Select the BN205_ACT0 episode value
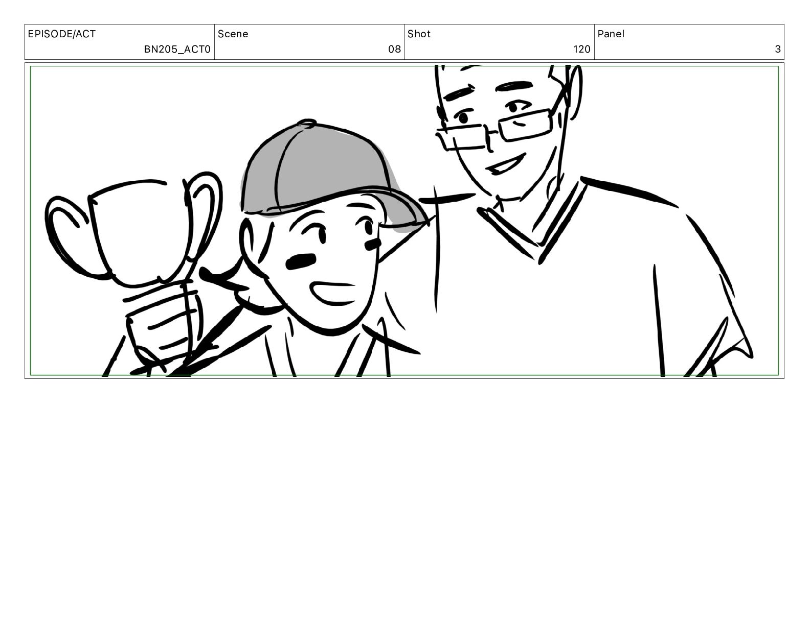 tap(177, 49)
